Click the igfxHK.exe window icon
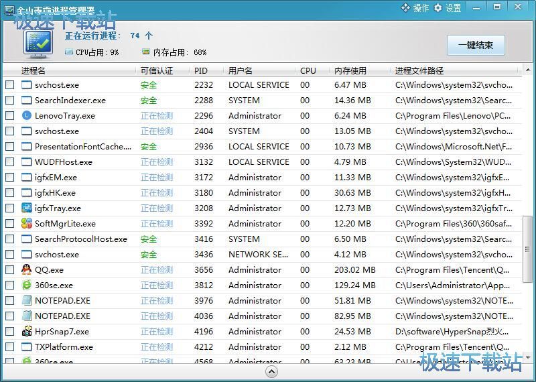Viewport: 536px width, 382px height. coord(26,192)
